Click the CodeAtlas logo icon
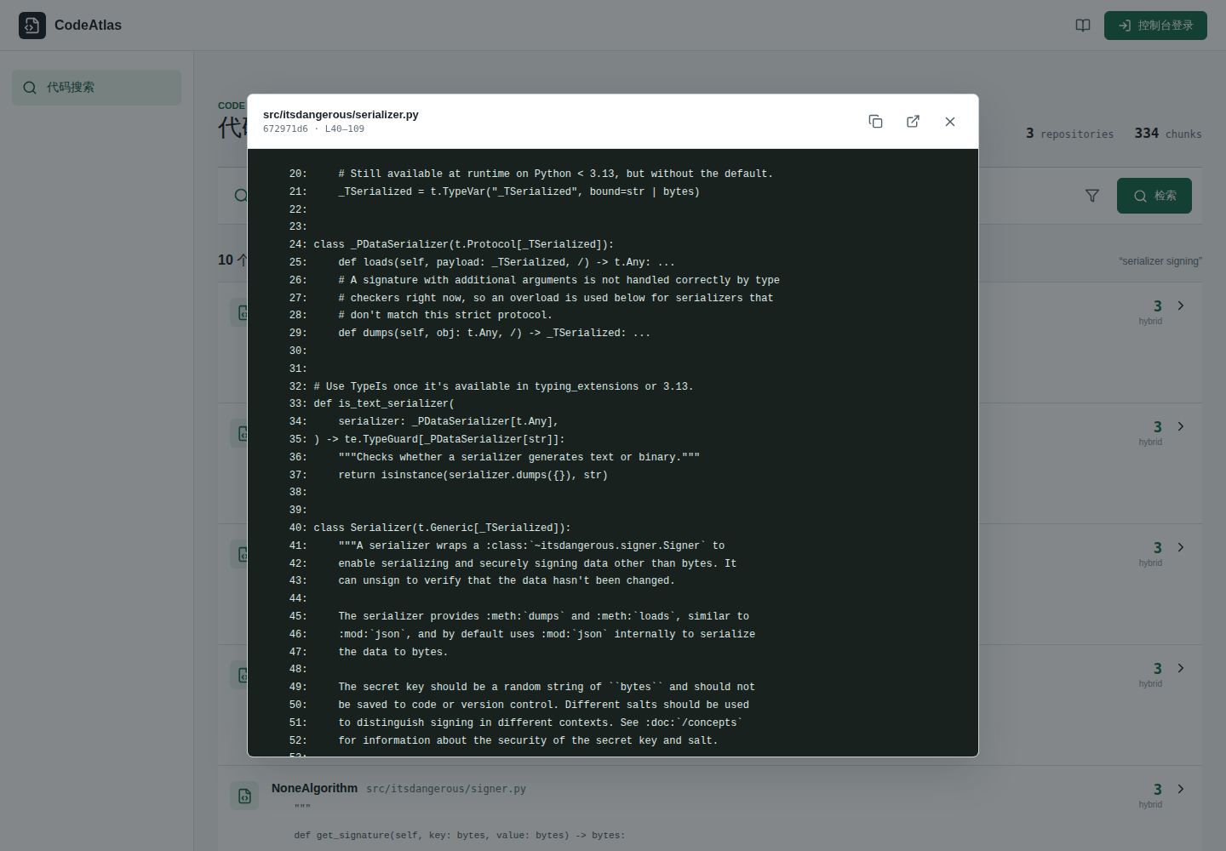 [x=32, y=26]
